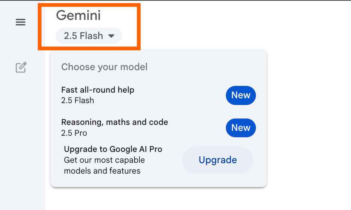Start a new chat via pencil icon
351x210 pixels.
(x=21, y=67)
